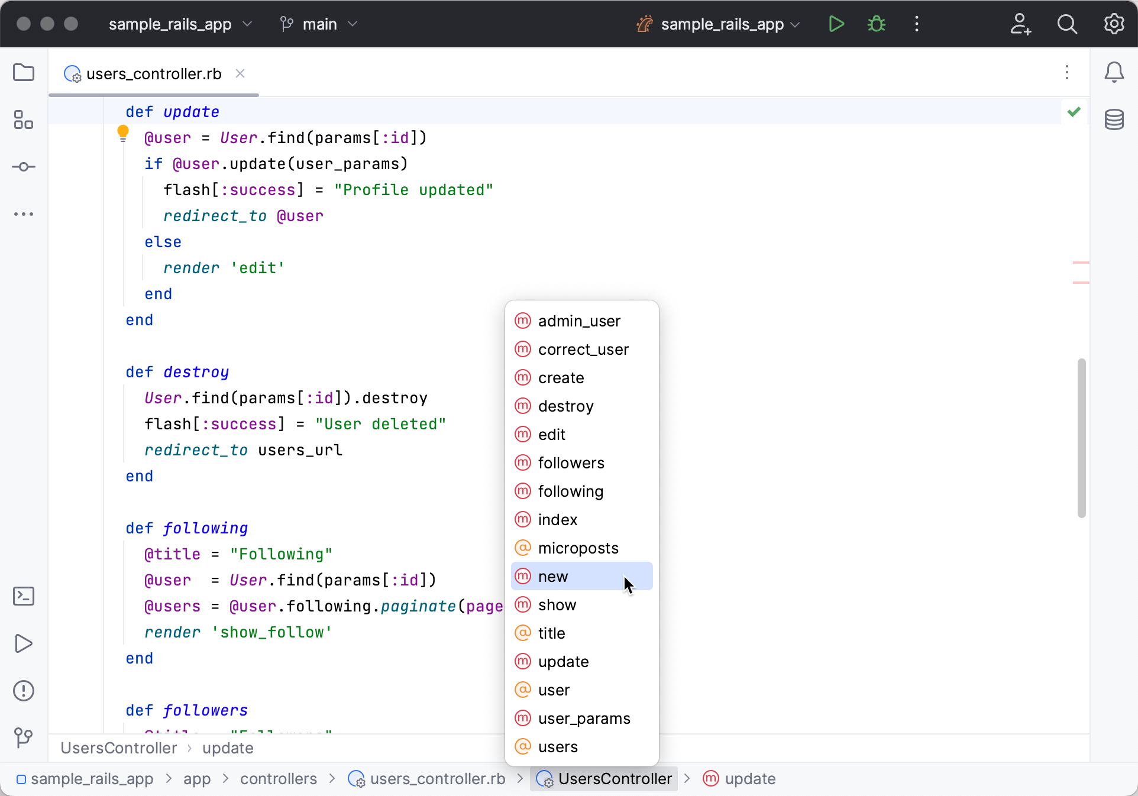The width and height of the screenshot is (1138, 796).
Task: Show more tool windows via ellipsis icon
Action: [x=24, y=214]
